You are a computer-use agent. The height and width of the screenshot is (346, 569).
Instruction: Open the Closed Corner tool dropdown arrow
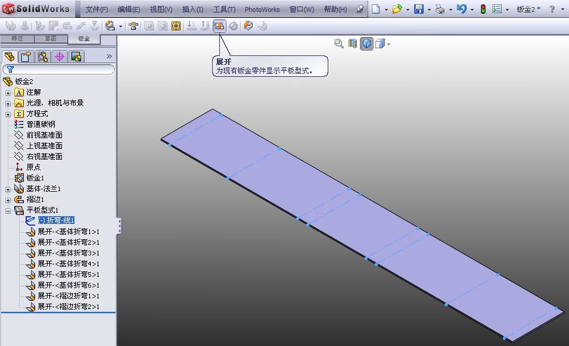tap(120, 26)
